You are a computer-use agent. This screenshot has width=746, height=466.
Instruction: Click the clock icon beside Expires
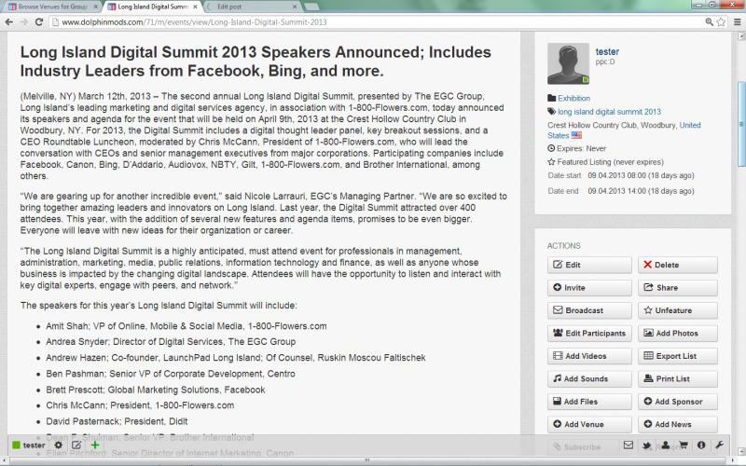551,148
